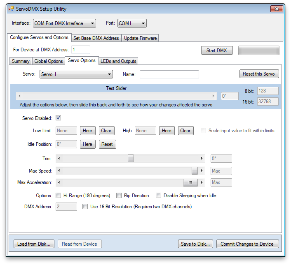Toggle the Flip Direction checkbox
This screenshot has height=265, width=291.
[119, 196]
